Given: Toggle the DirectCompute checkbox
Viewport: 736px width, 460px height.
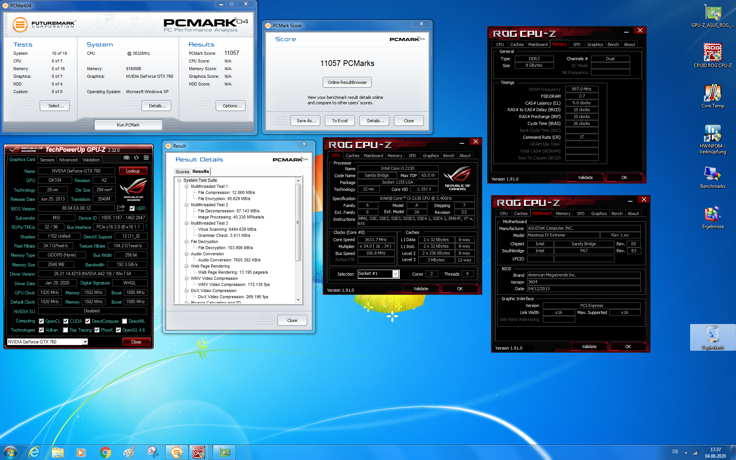Looking at the screenshot, I should pos(88,321).
